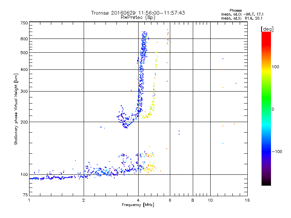Click the y-axis '300' tick label
The width and height of the screenshot is (291, 218).
coord(24,92)
